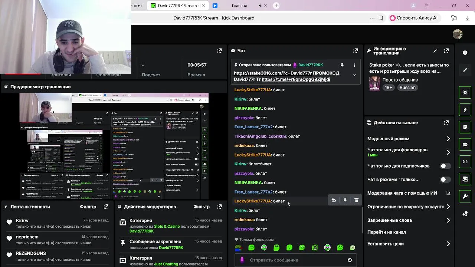This screenshot has height=267, width=475.
Task: Open emoji picker in message box
Action: 350,260
